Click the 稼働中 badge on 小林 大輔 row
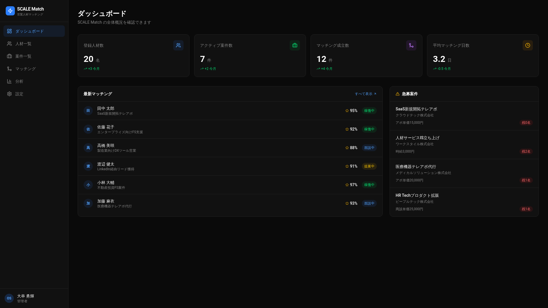The image size is (548, 308). pyautogui.click(x=369, y=185)
